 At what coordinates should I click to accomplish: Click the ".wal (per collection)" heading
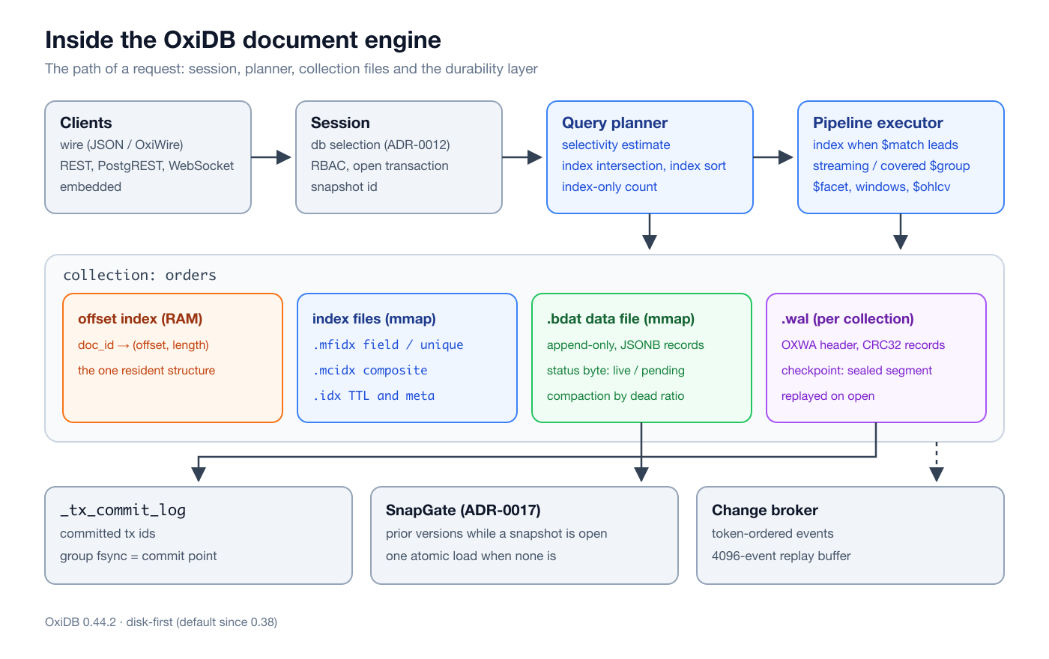coord(847,319)
